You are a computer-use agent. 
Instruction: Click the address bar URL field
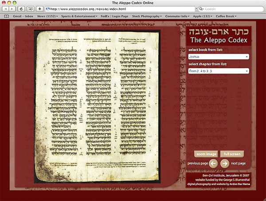(x=120, y=9)
